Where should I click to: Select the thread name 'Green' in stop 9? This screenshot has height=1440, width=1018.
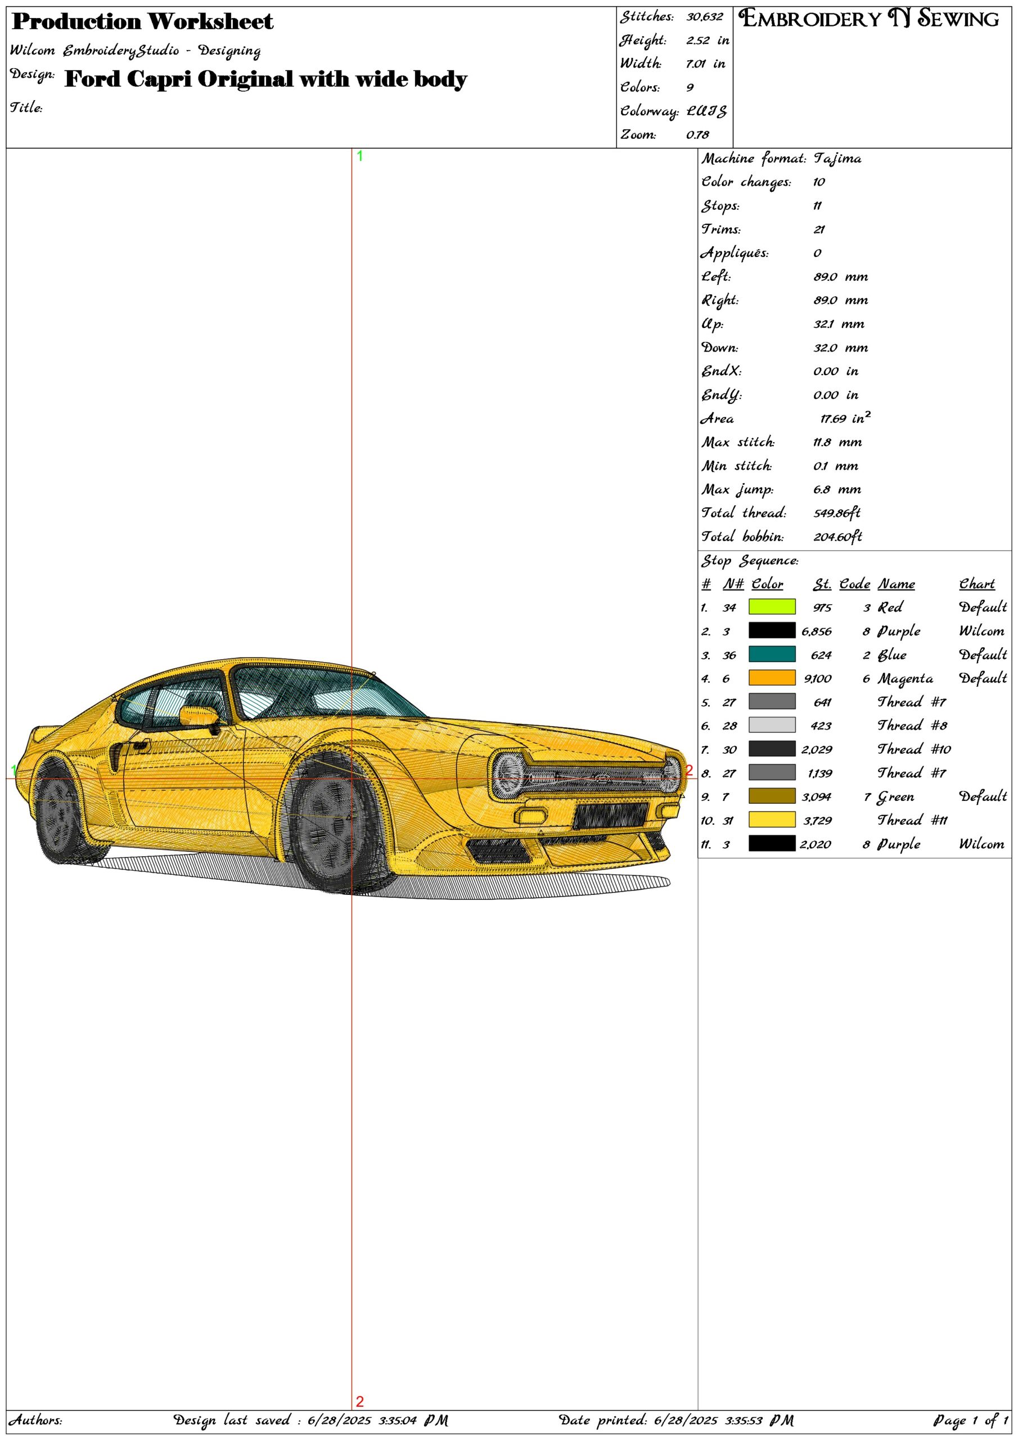pyautogui.click(x=896, y=797)
